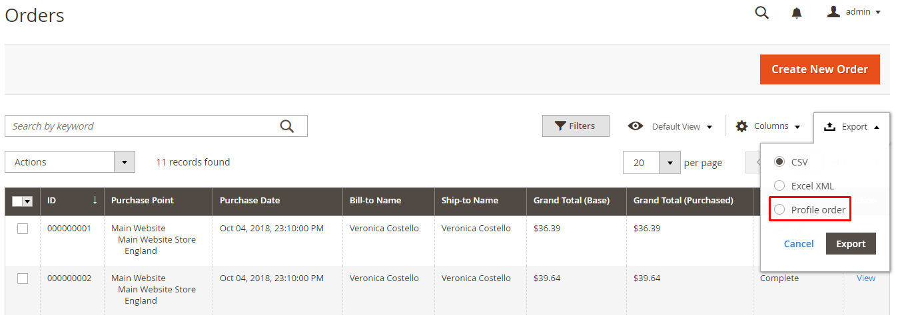Click the Columns gear icon
Image resolution: width=900 pixels, height=315 pixels.
pos(741,126)
